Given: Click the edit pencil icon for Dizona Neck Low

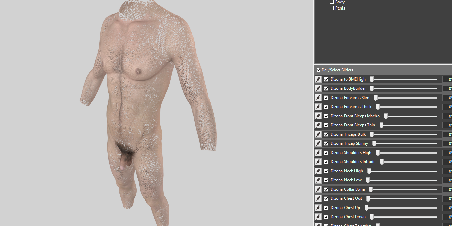Looking at the screenshot, I should tap(318, 180).
